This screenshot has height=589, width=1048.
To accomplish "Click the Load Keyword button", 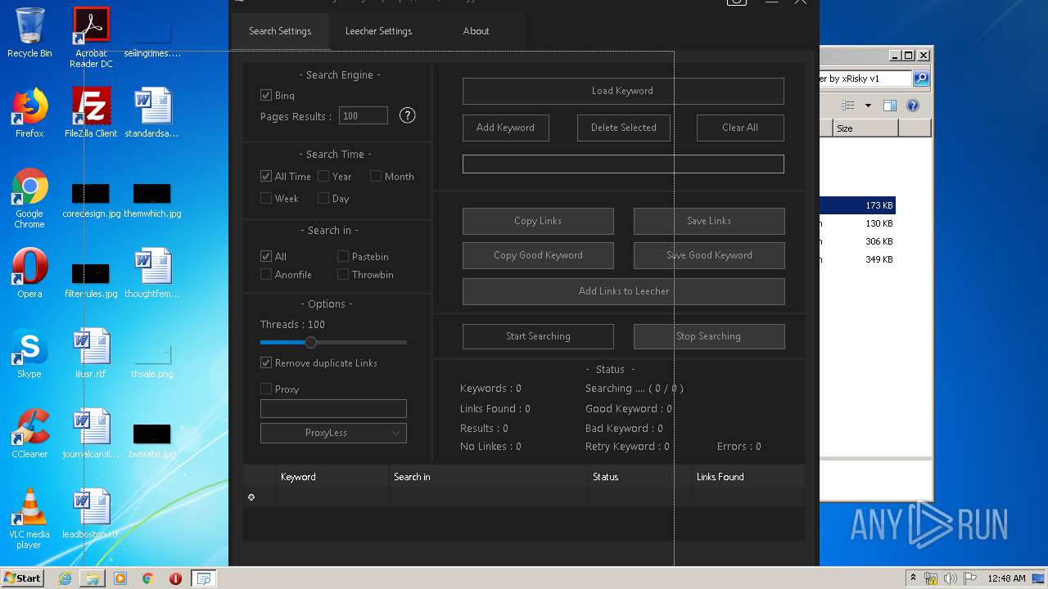I will click(x=623, y=91).
